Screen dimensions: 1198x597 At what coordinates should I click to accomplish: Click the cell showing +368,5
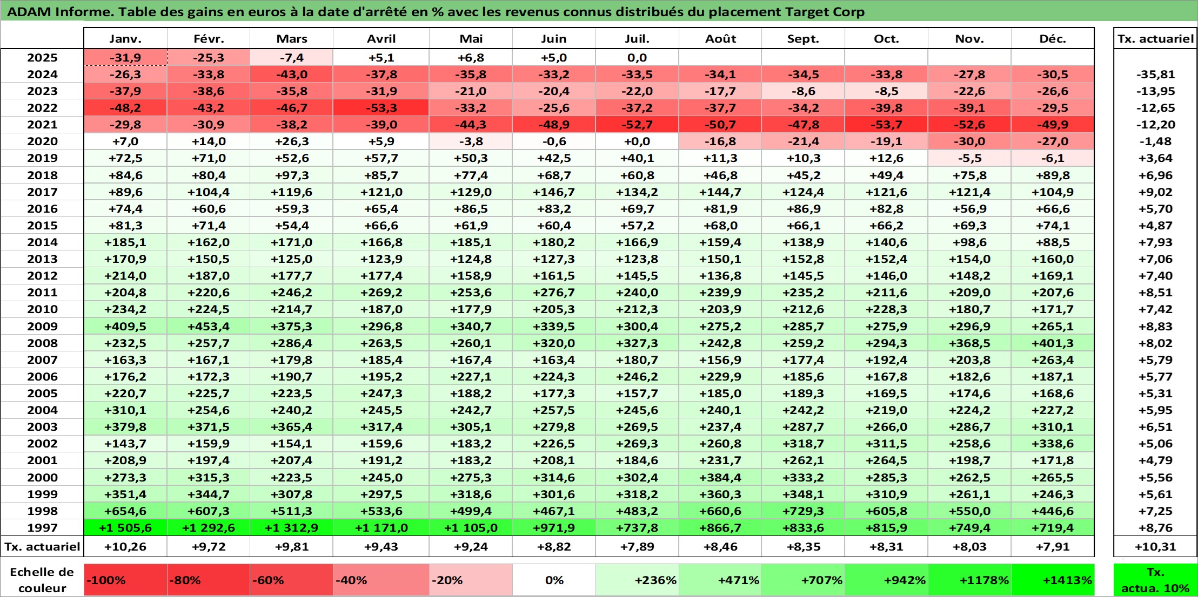[x=969, y=343]
